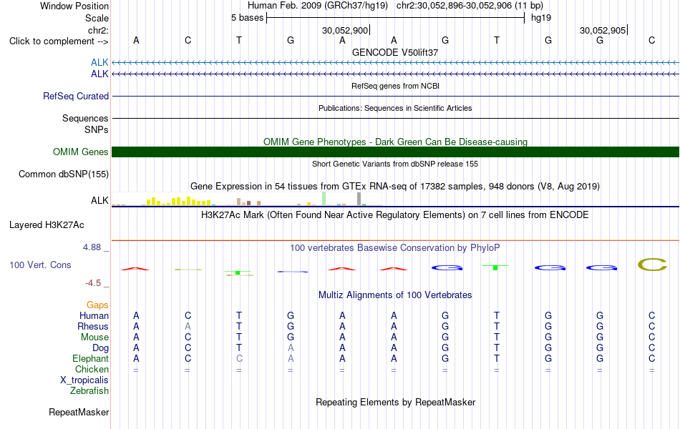Viewport: 680px width, 429px height.
Task: Click the OMIM Genes track label
Action: point(81,152)
